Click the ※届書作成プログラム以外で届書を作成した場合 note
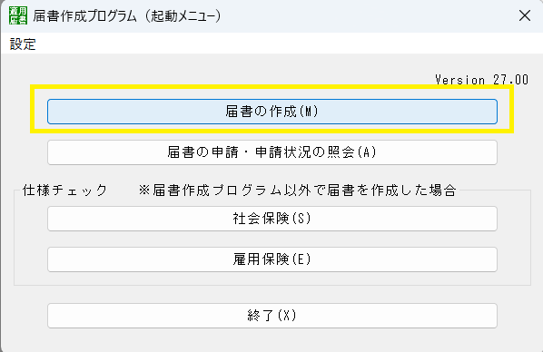Screen dimensions: 543x352 (x=298, y=190)
